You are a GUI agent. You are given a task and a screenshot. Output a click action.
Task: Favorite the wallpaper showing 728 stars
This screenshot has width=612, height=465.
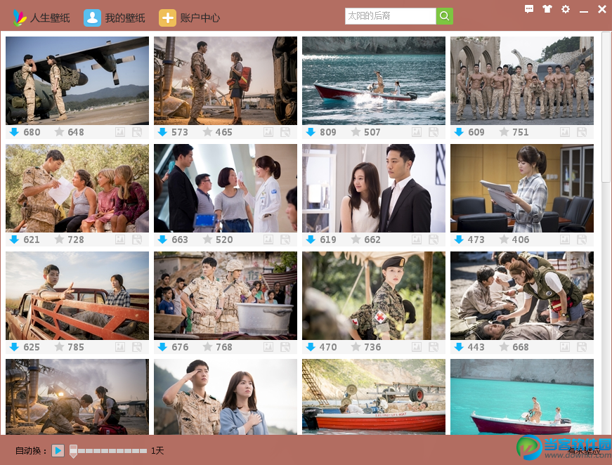[x=59, y=239]
